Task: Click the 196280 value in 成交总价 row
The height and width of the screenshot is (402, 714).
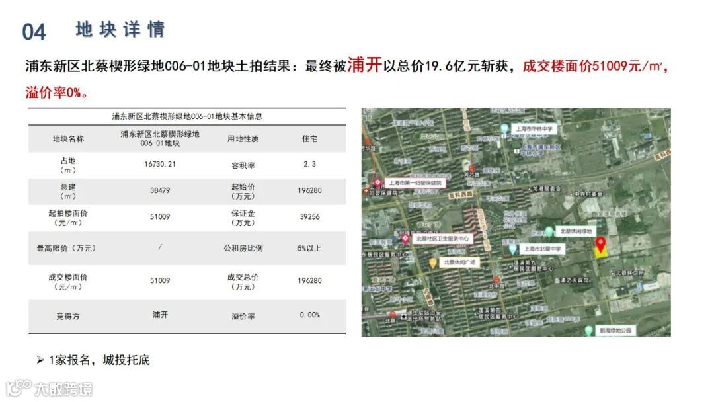Action: pos(309,281)
